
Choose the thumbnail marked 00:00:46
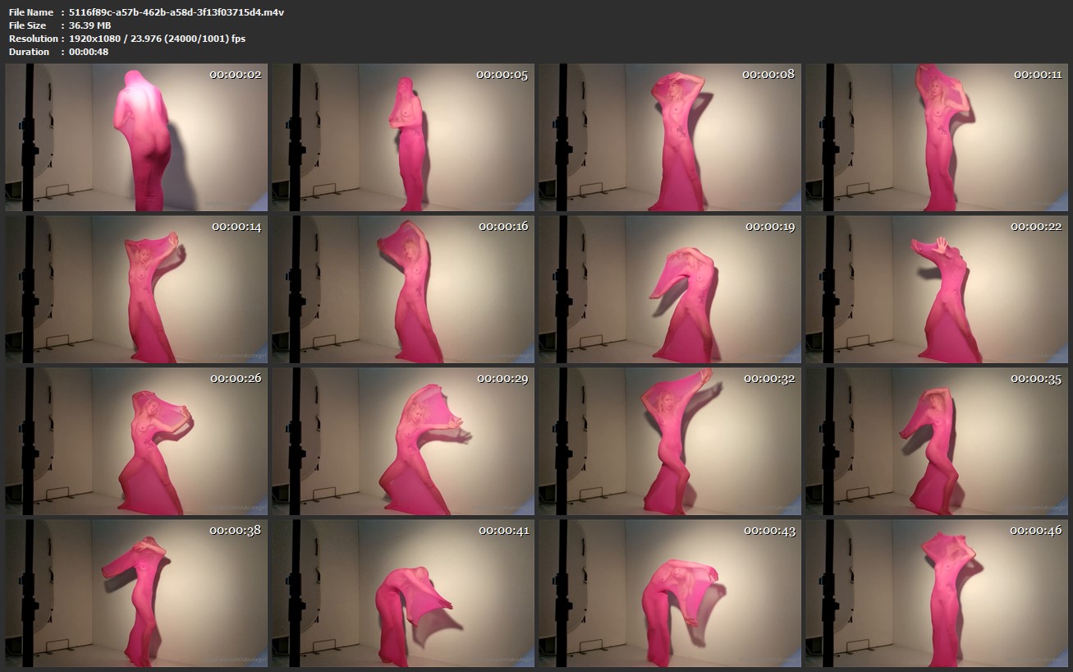937,593
